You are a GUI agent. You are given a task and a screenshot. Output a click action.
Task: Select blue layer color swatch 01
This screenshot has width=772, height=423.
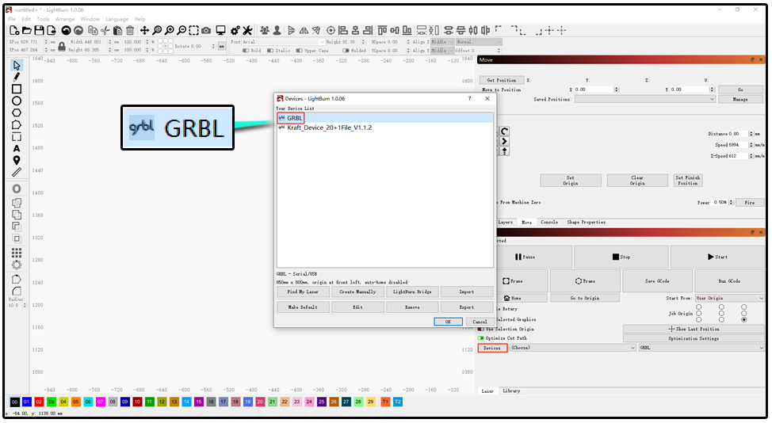27,402
